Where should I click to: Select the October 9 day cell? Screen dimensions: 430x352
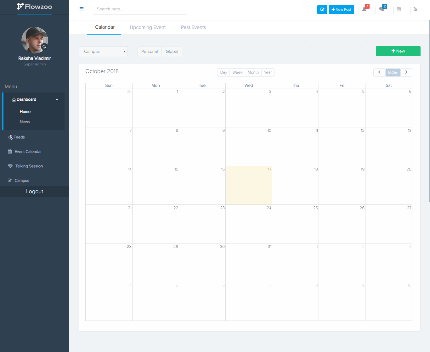202,147
